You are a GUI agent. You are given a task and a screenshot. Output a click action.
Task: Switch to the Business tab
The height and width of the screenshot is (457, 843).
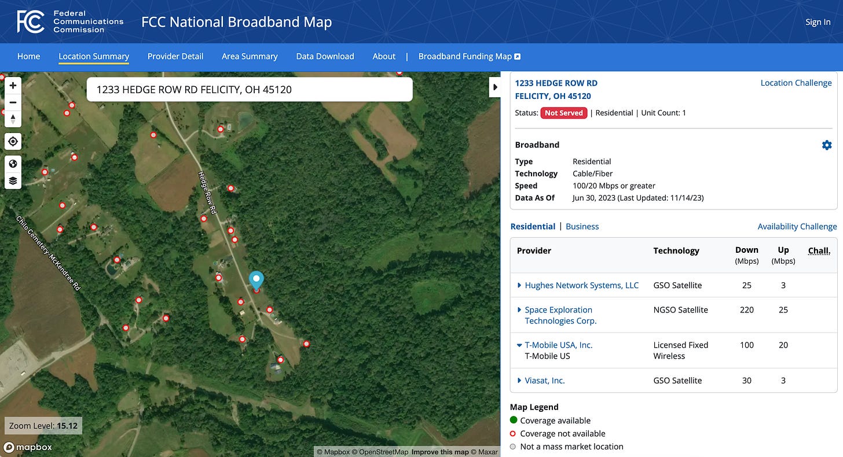click(582, 227)
